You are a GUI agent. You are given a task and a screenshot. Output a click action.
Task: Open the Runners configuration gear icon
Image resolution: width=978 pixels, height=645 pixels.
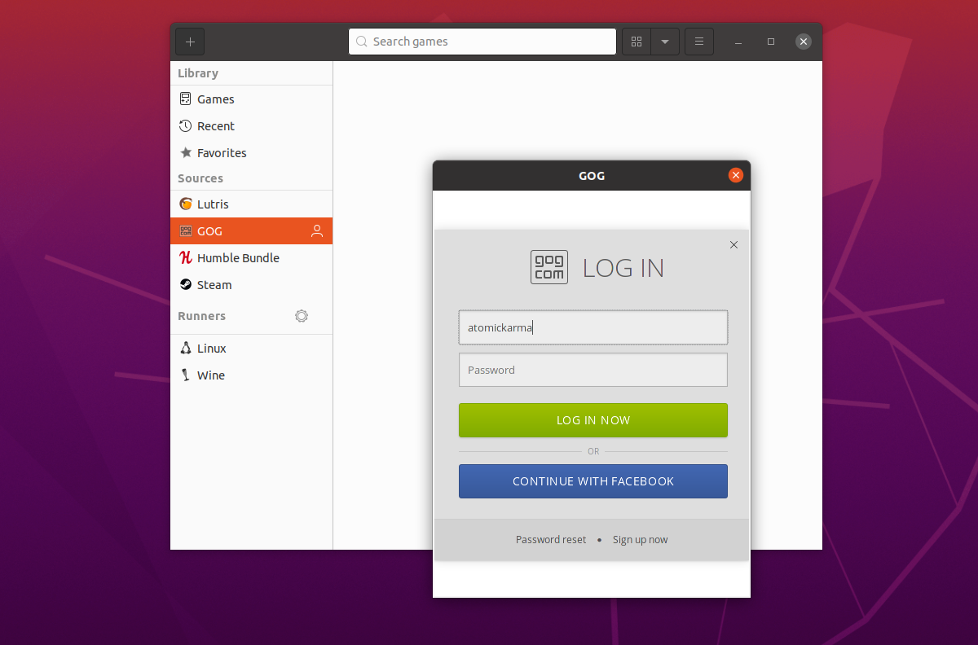tap(302, 316)
